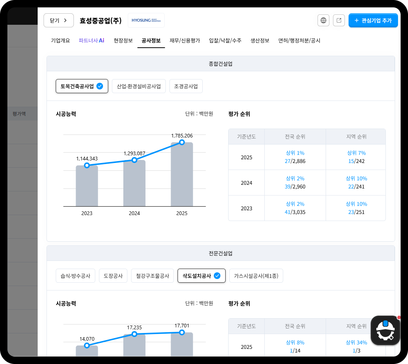Open company page in new window icon
The width and height of the screenshot is (408, 364).
click(339, 20)
